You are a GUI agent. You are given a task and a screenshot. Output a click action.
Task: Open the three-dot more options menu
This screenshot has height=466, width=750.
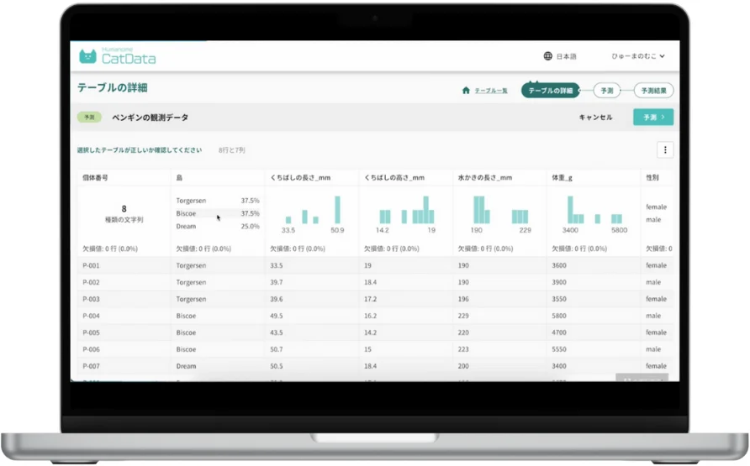tap(665, 150)
